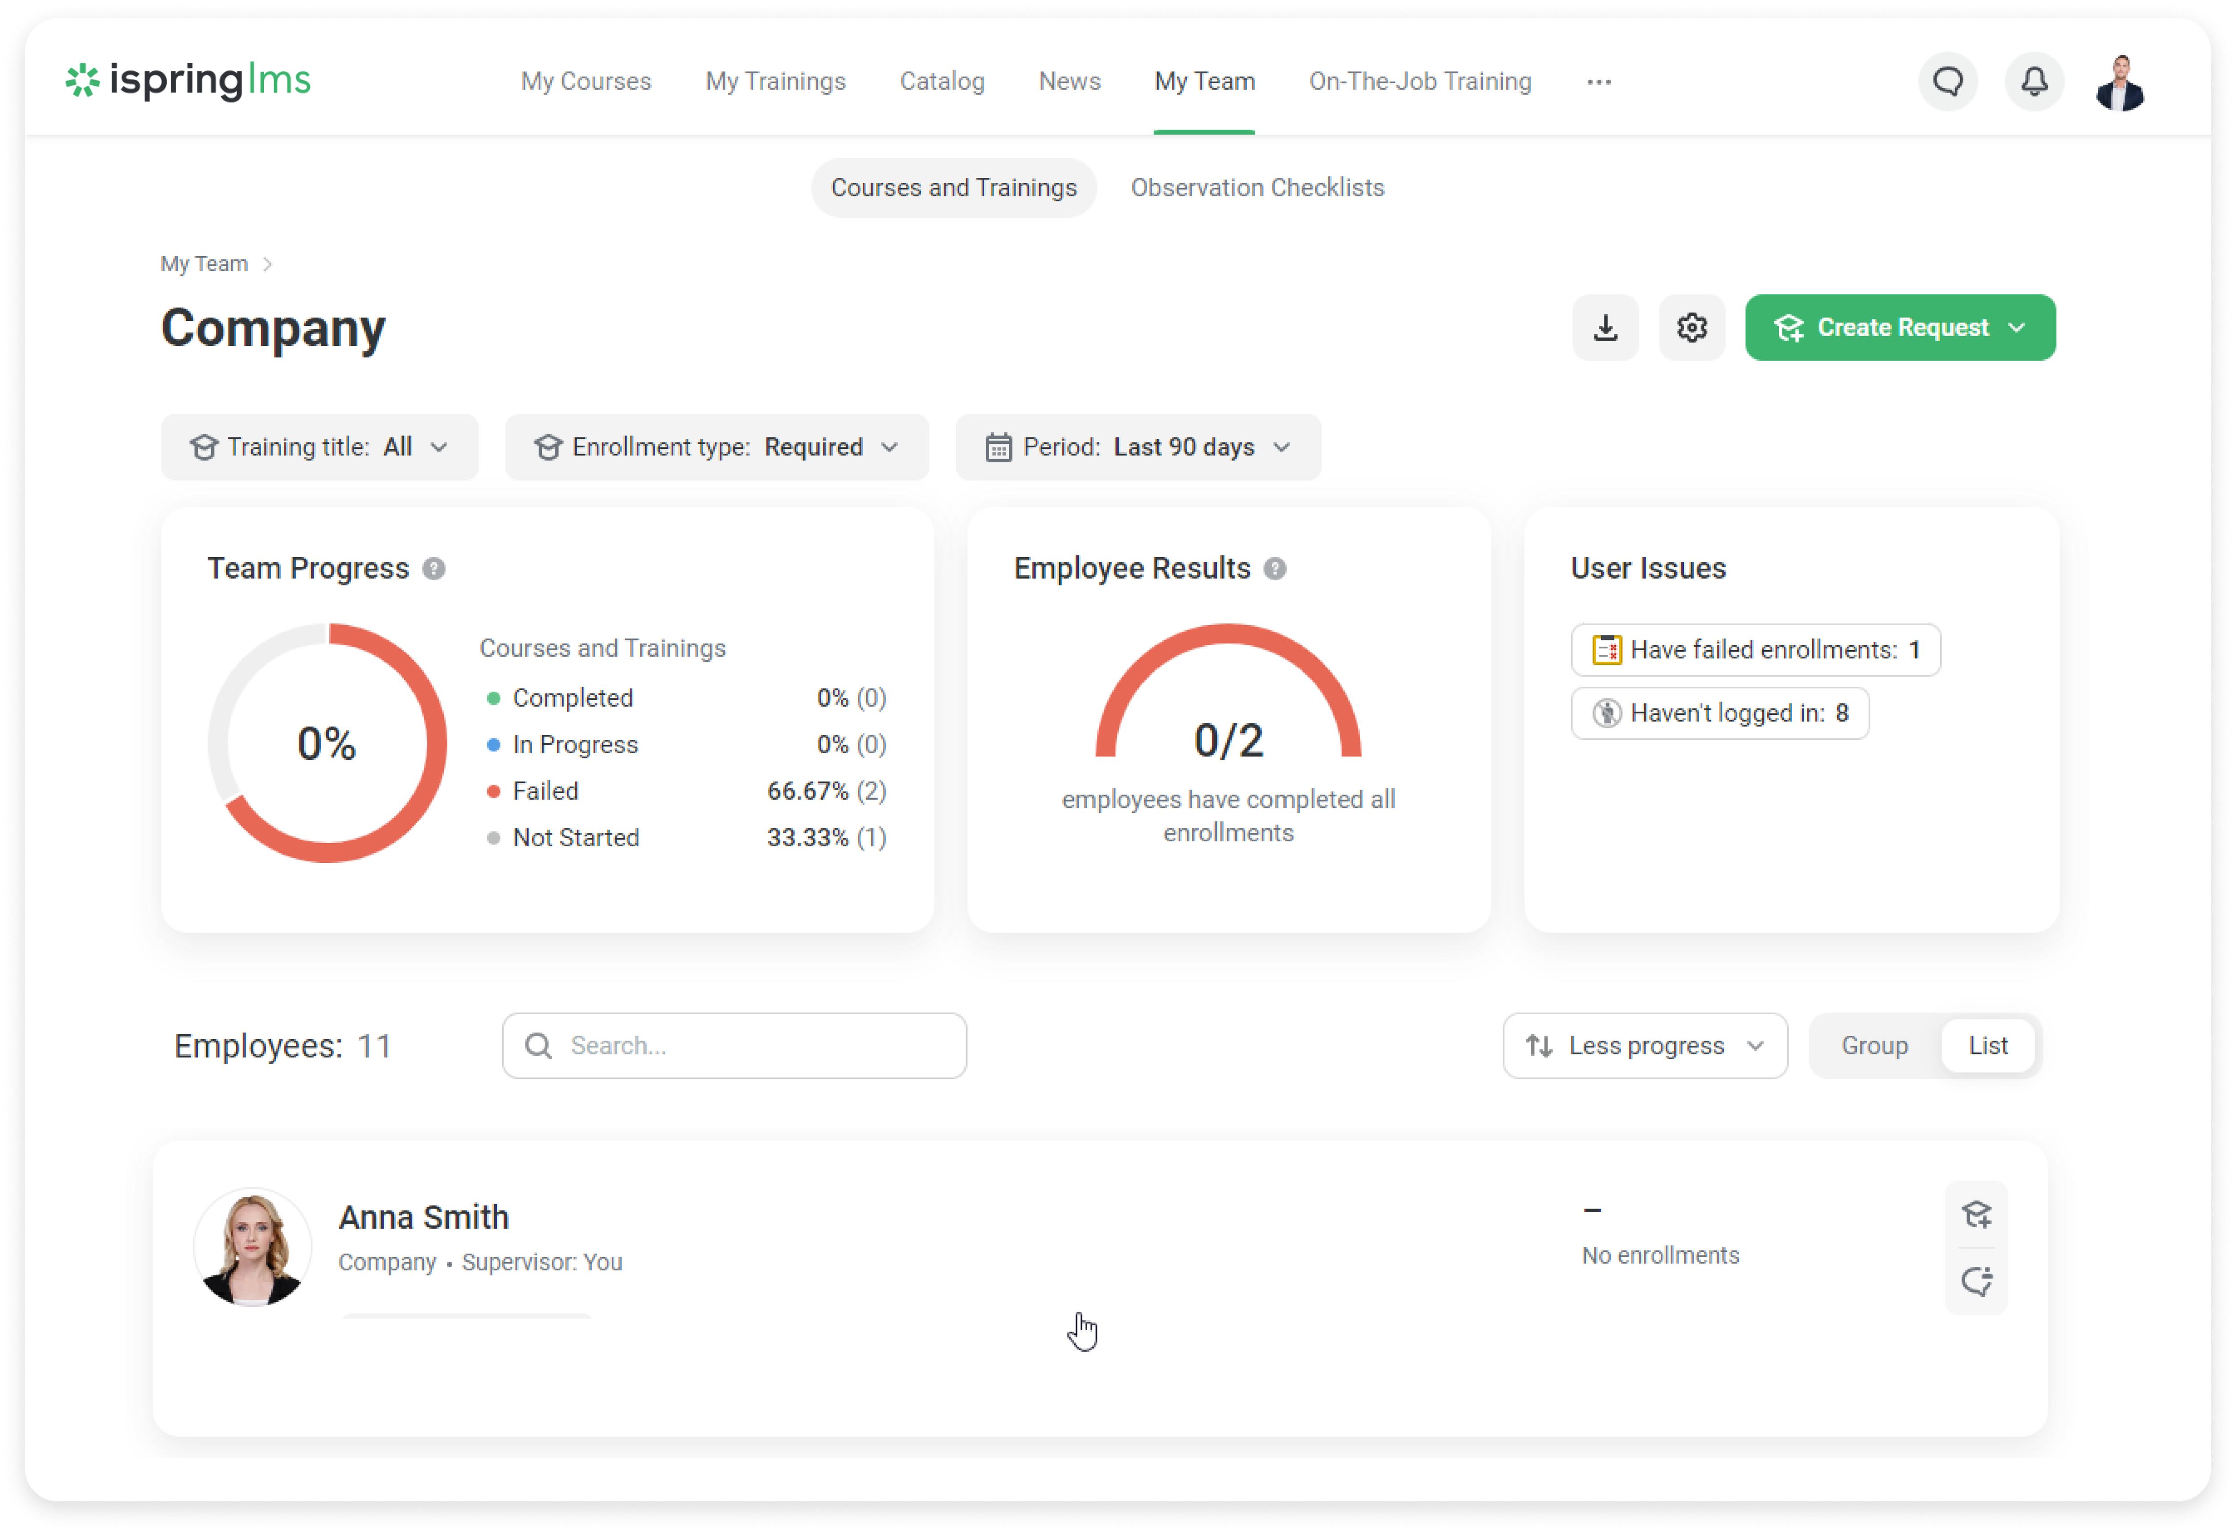The height and width of the screenshot is (1533, 2236).
Task: Send Anna Smith a message using chat icon
Action: pyautogui.click(x=1976, y=1282)
